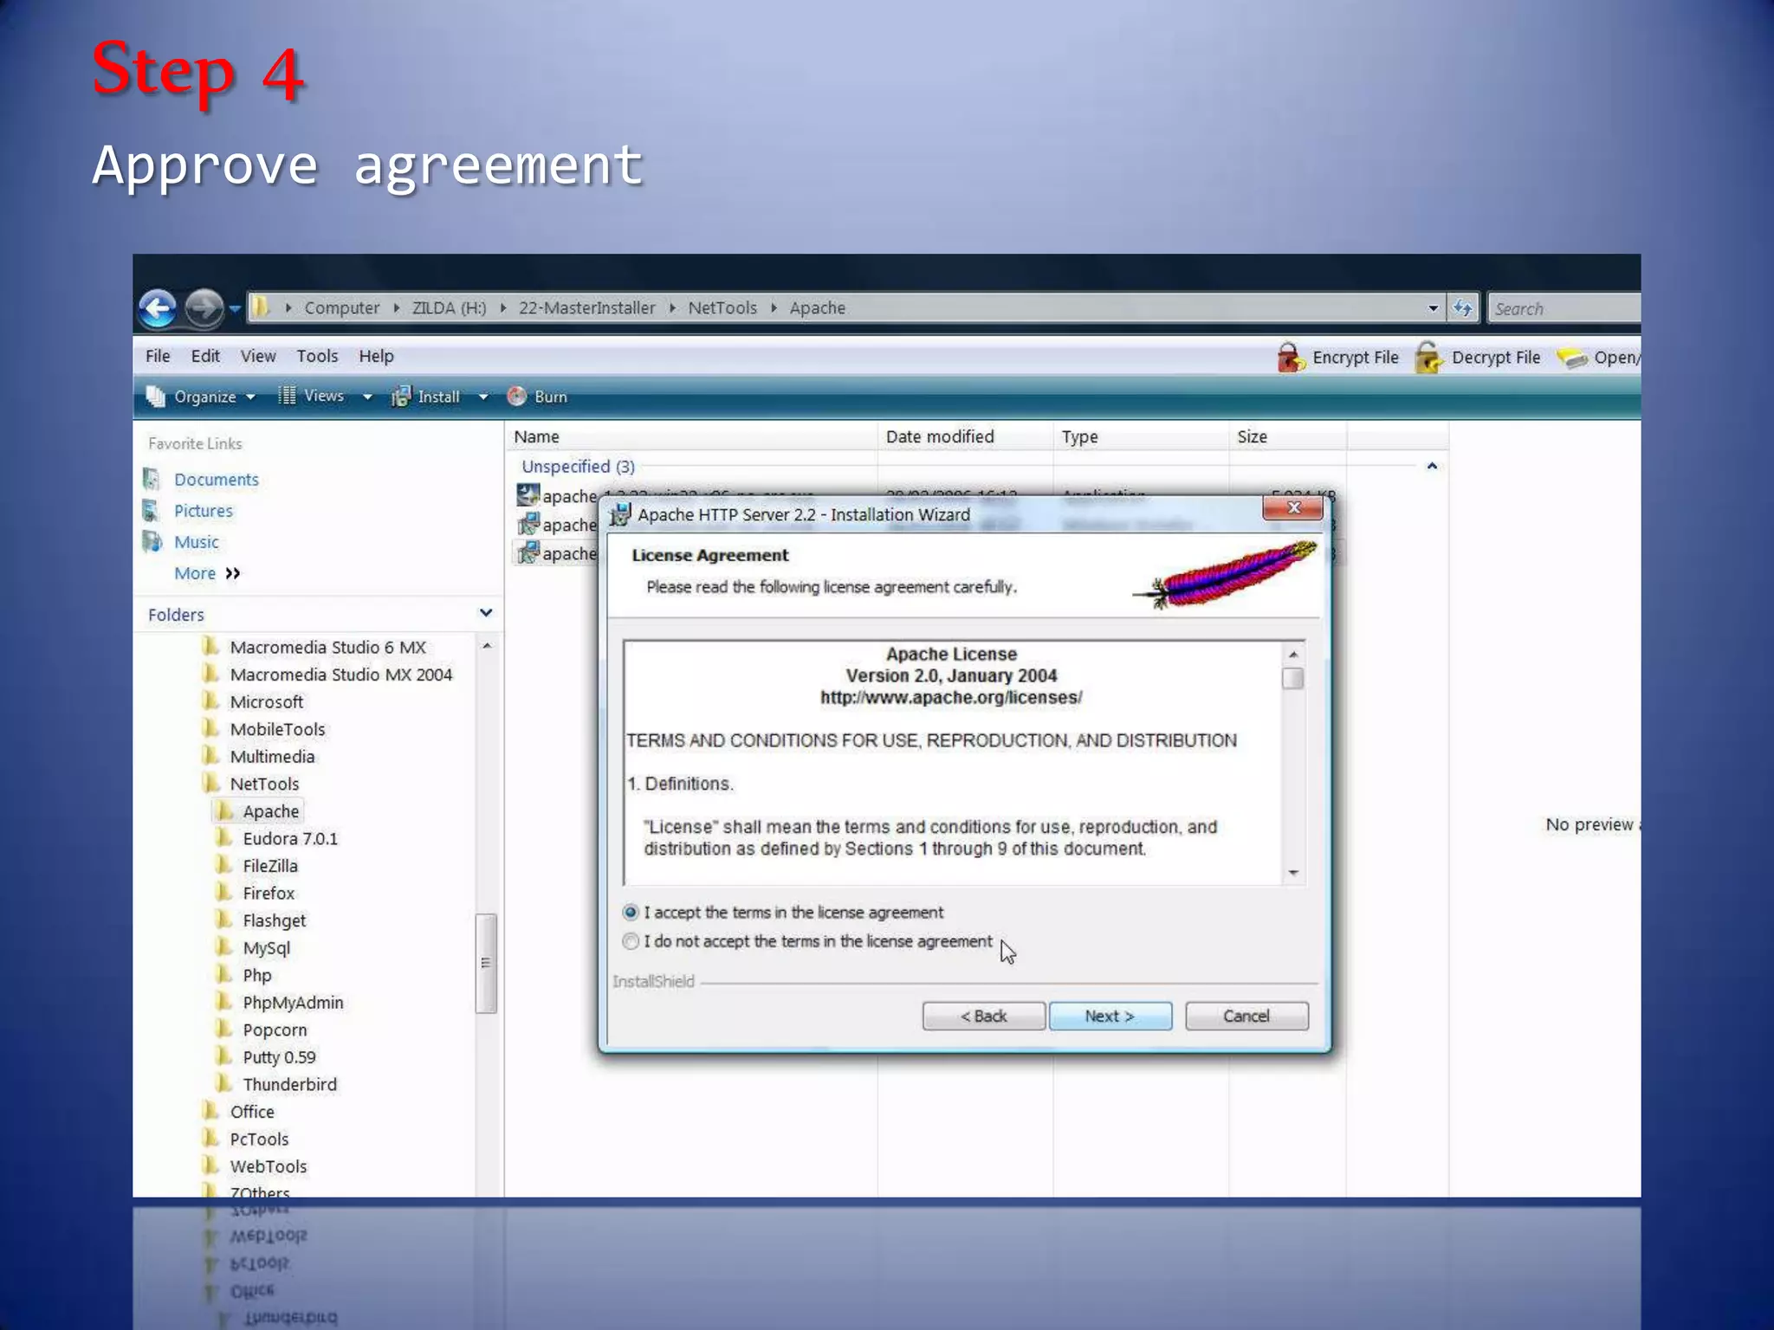Close the Apache Installation Wizard dialog
Screen dimensions: 1774x1330
coord(1293,507)
